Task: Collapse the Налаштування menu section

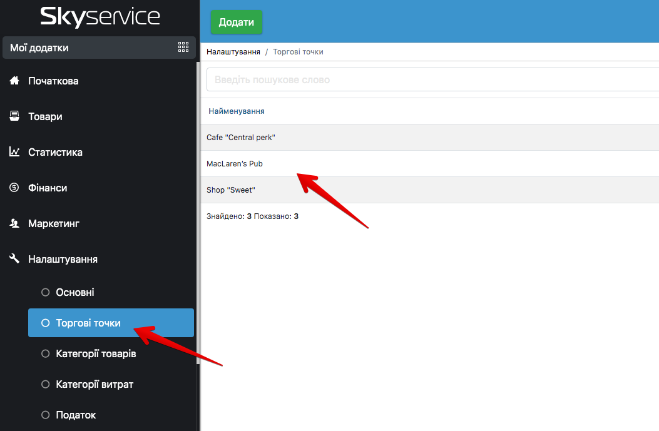Action: 63,259
